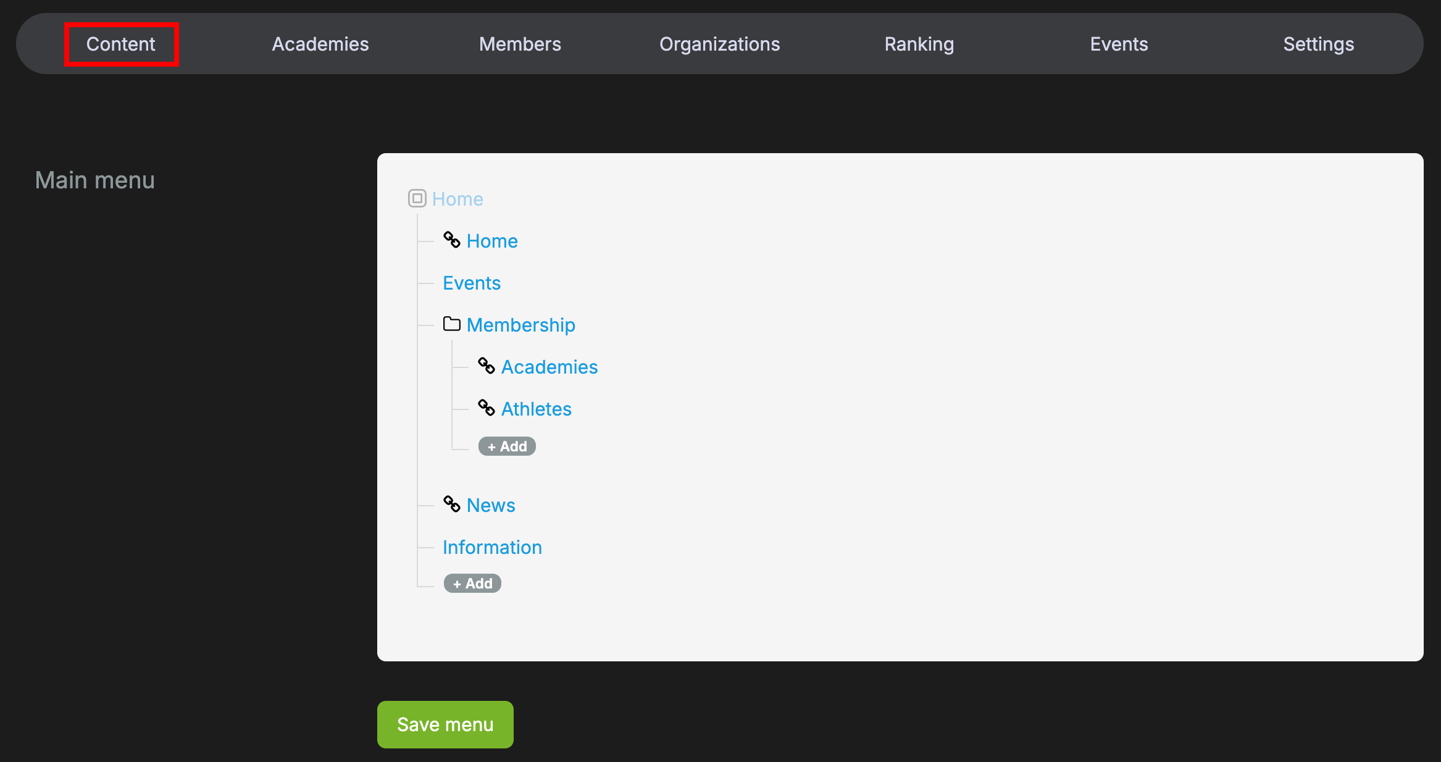Select Events in the menu tree

472,283
